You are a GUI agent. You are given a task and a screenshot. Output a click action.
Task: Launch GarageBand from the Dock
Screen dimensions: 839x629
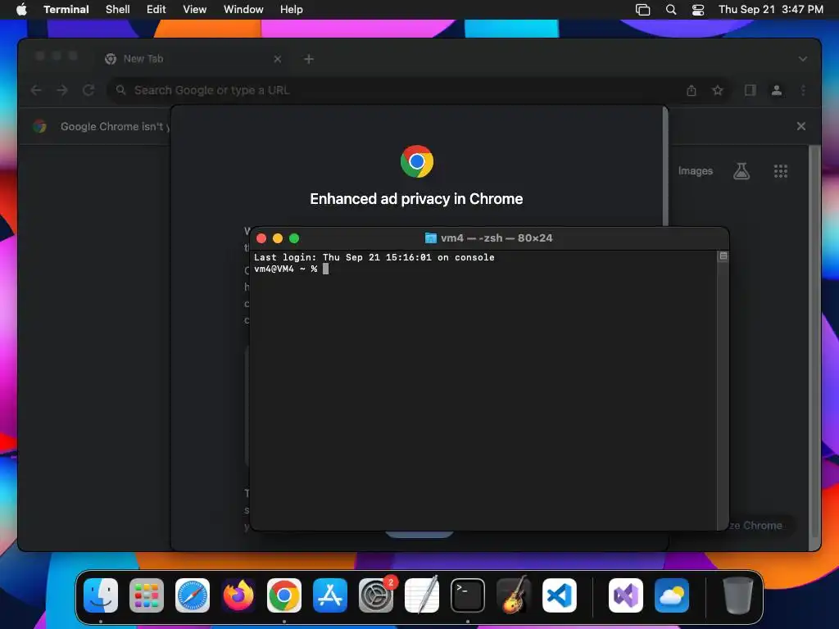(x=514, y=595)
